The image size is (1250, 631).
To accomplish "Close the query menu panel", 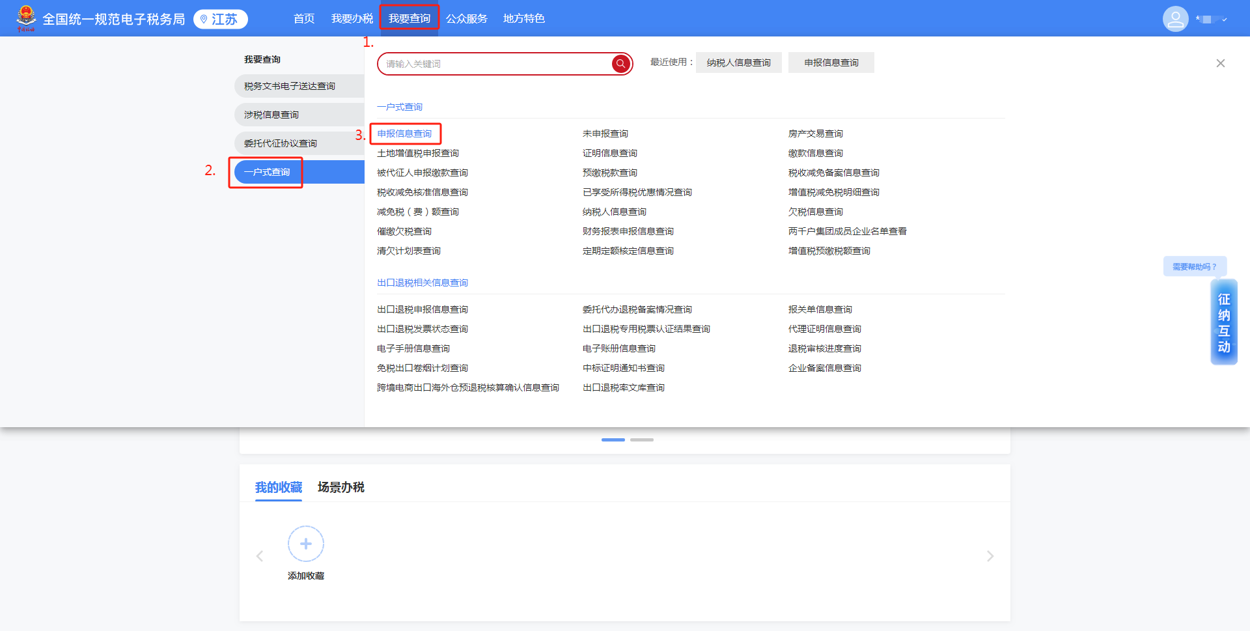I will (1220, 63).
